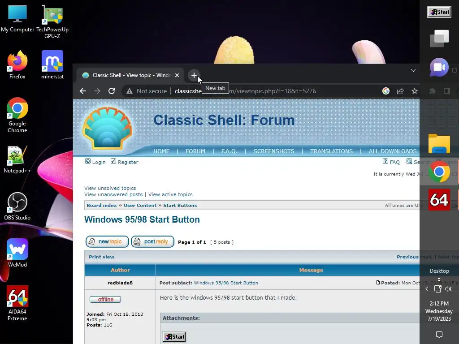Viewport: 459px width, 344px height.
Task: Click the Classic Shell shell logo
Action: click(x=107, y=128)
